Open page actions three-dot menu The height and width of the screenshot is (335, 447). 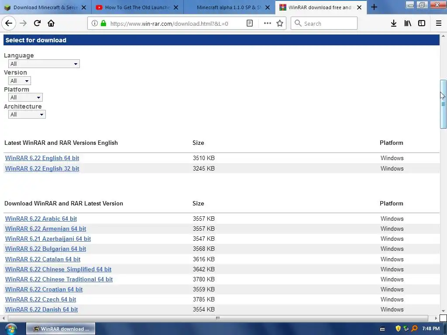click(268, 24)
